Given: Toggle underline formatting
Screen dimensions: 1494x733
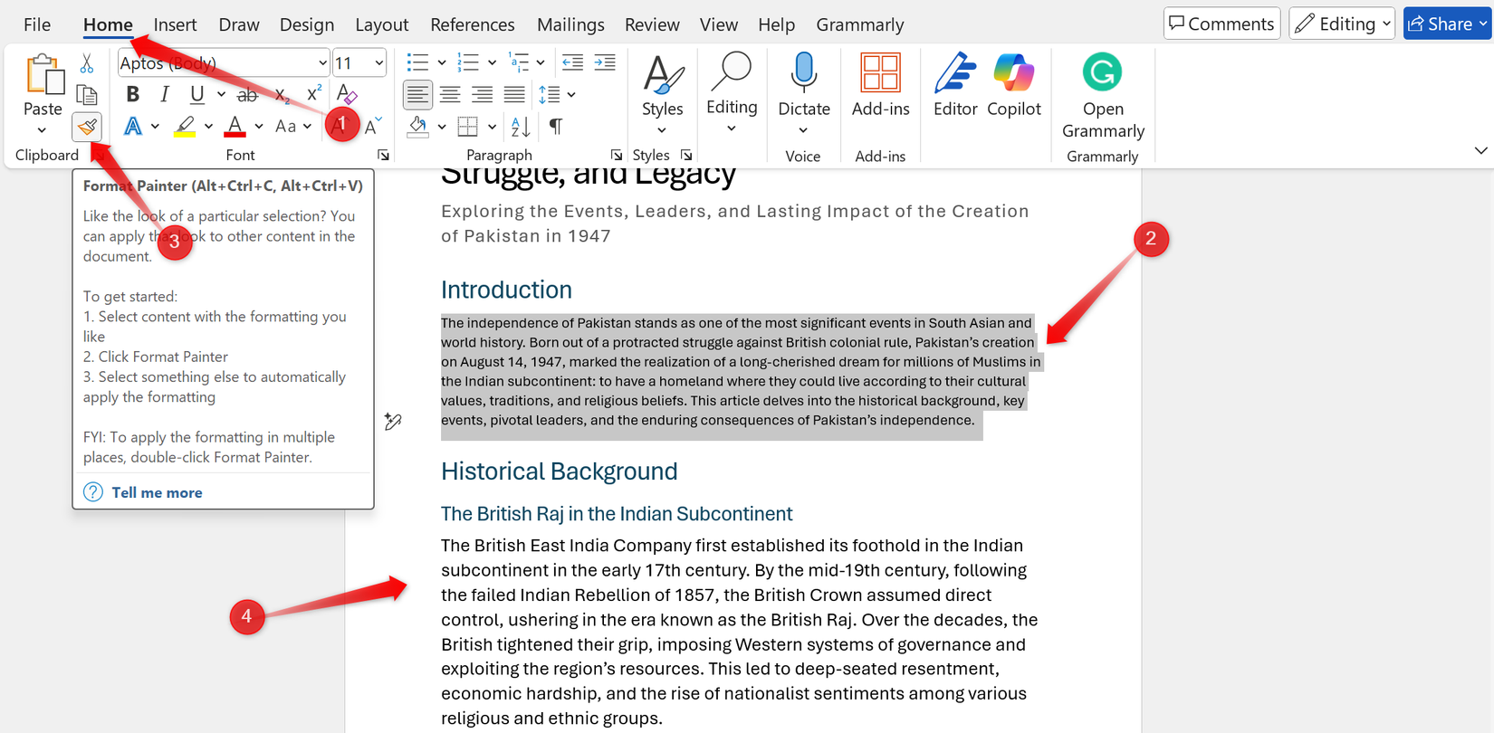Looking at the screenshot, I should pos(196,94).
